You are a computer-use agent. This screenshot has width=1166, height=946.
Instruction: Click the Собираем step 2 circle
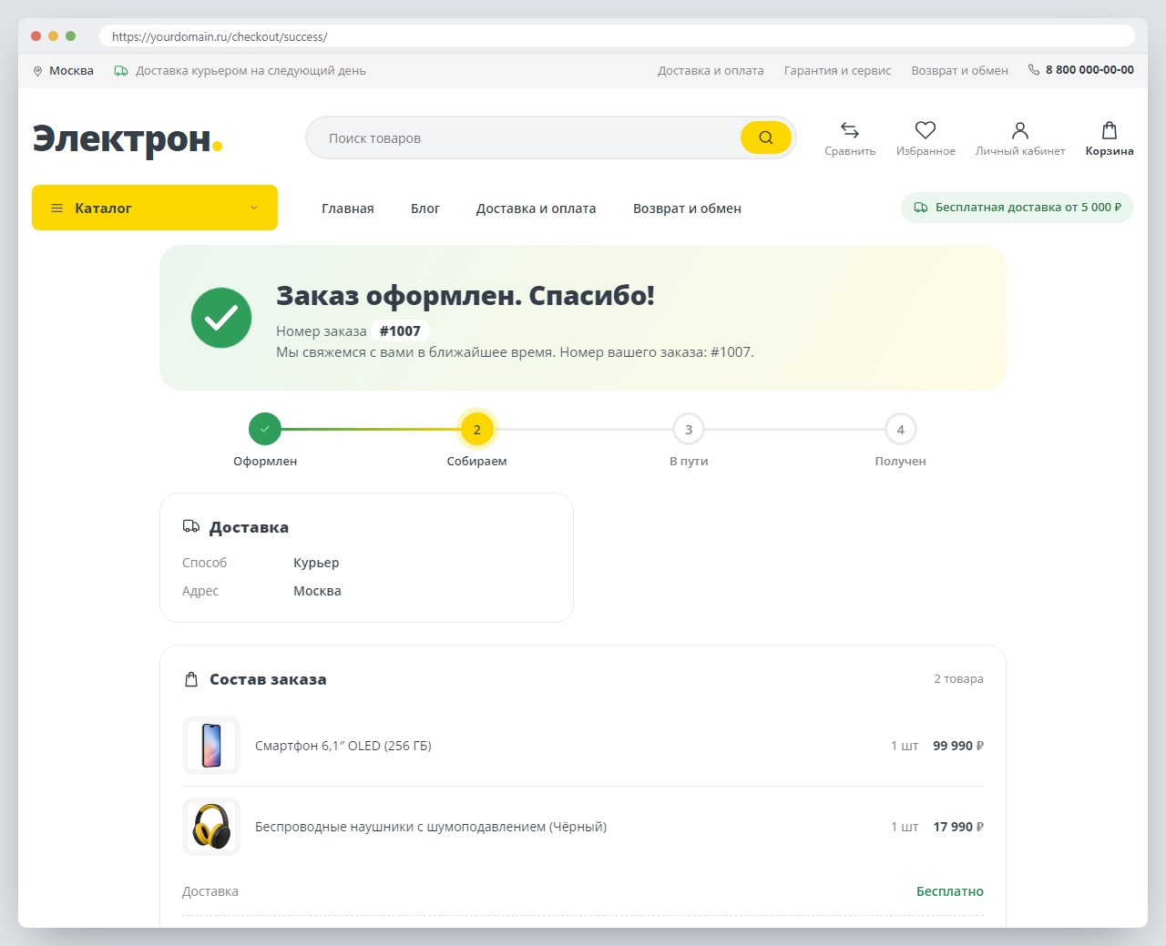[477, 429]
